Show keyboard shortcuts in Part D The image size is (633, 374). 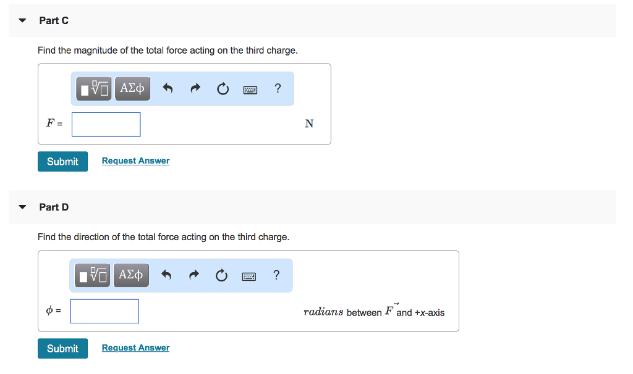(x=249, y=276)
